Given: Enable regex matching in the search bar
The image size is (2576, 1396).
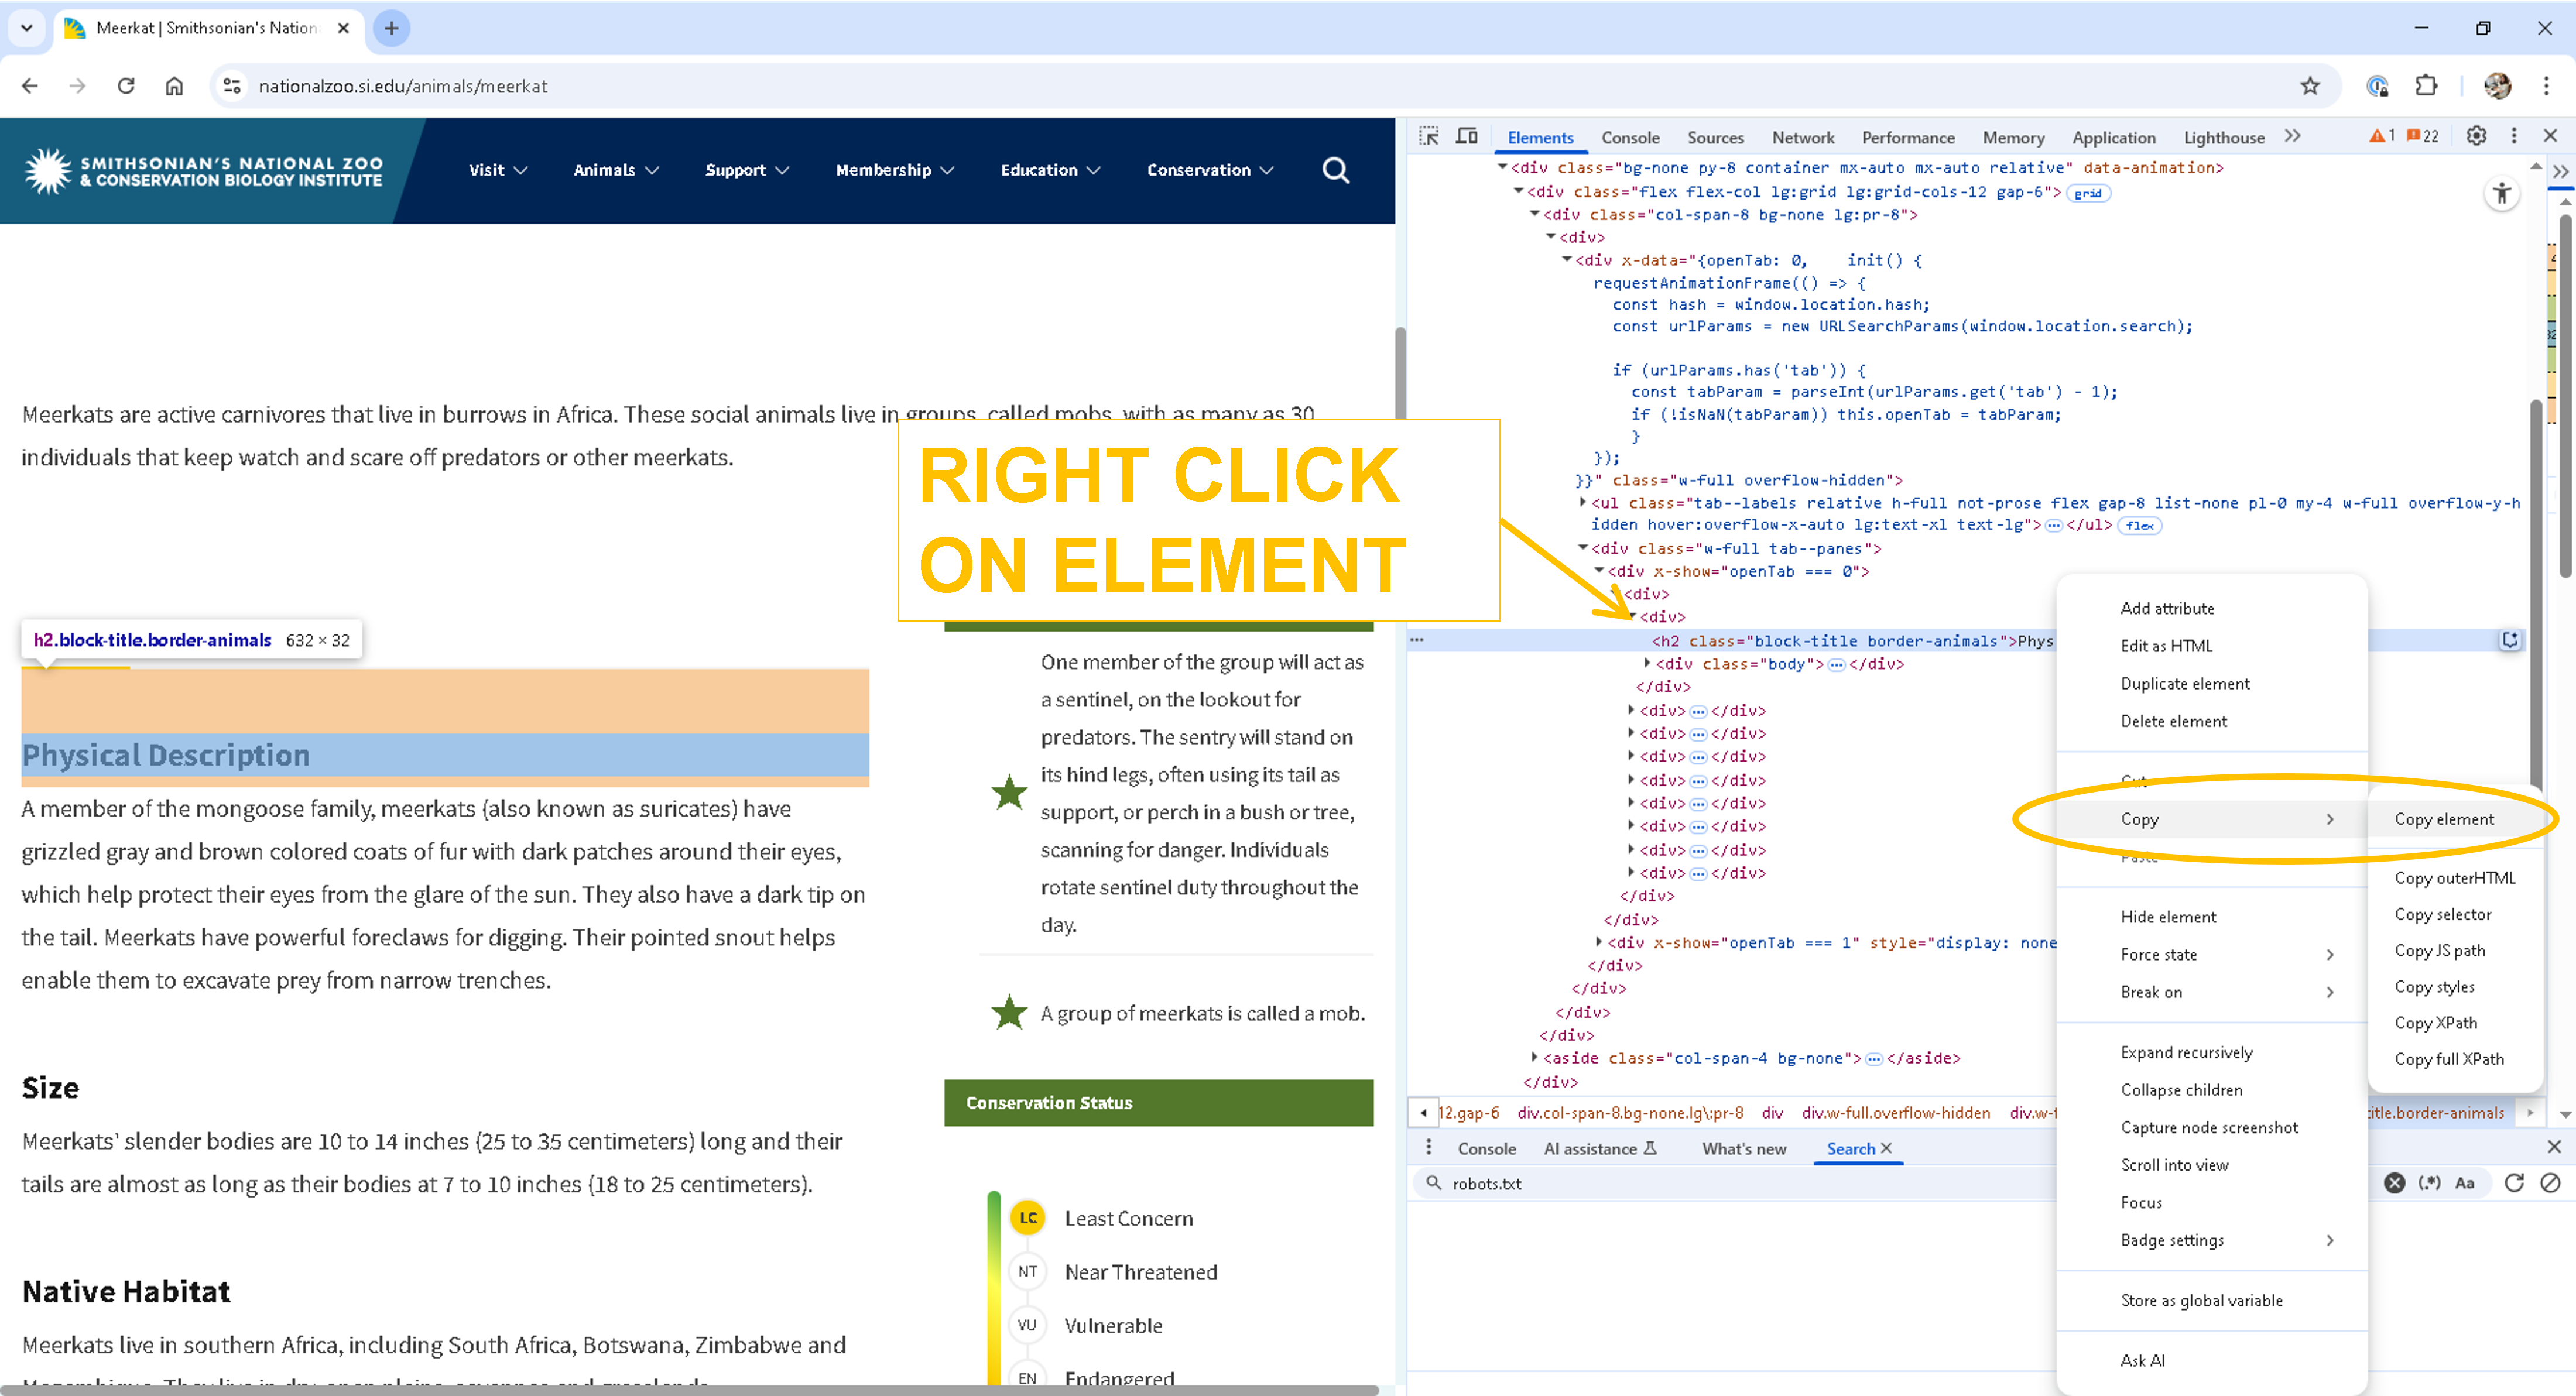Looking at the screenshot, I should 2431,1183.
